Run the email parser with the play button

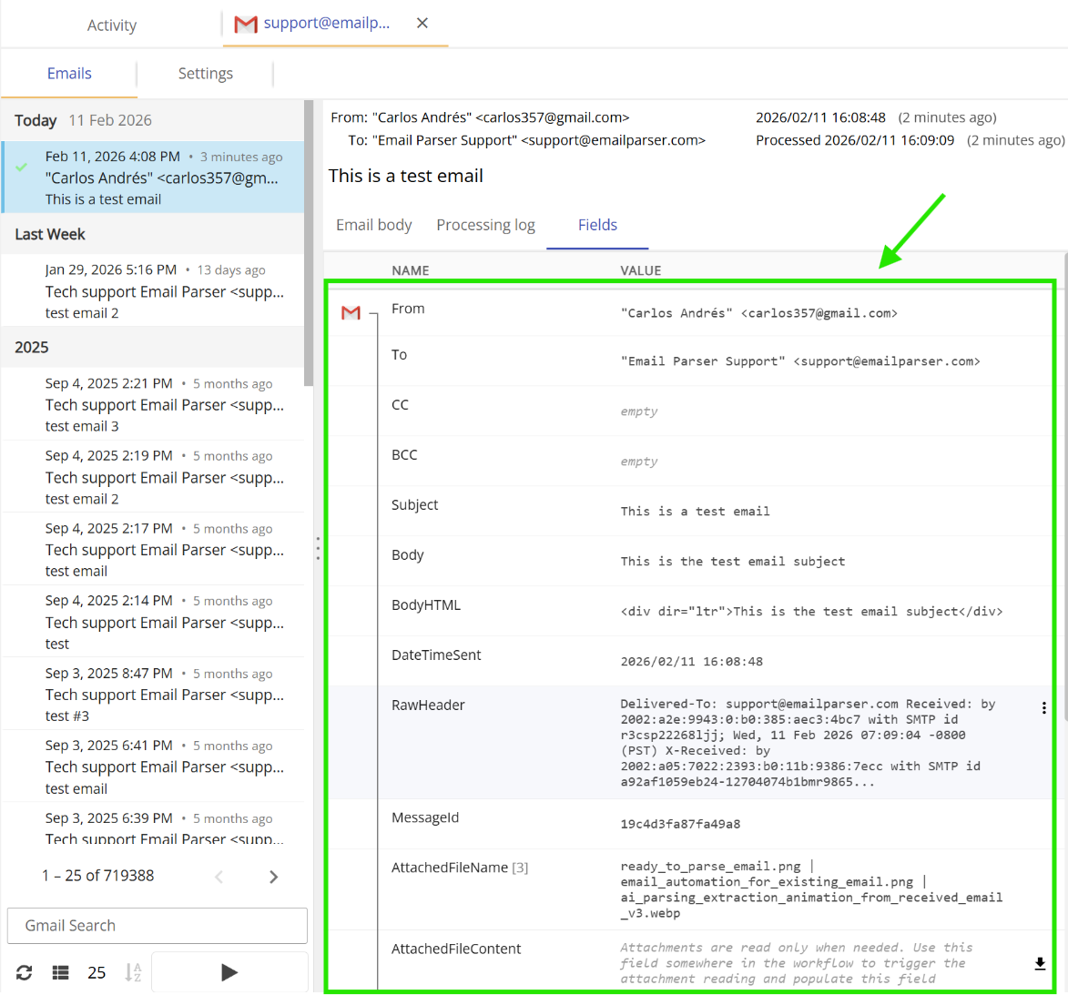(229, 971)
